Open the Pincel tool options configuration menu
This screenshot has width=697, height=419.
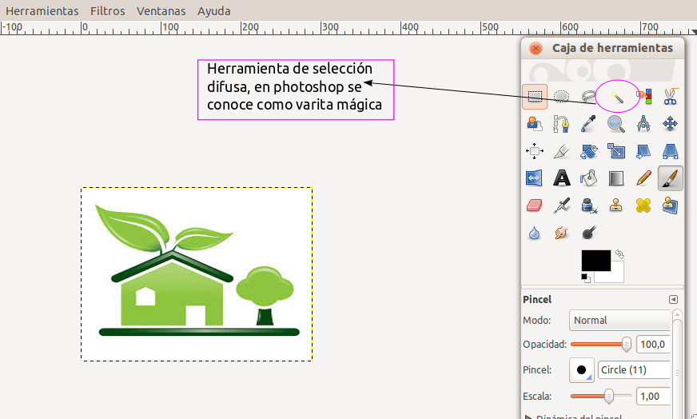coord(674,299)
